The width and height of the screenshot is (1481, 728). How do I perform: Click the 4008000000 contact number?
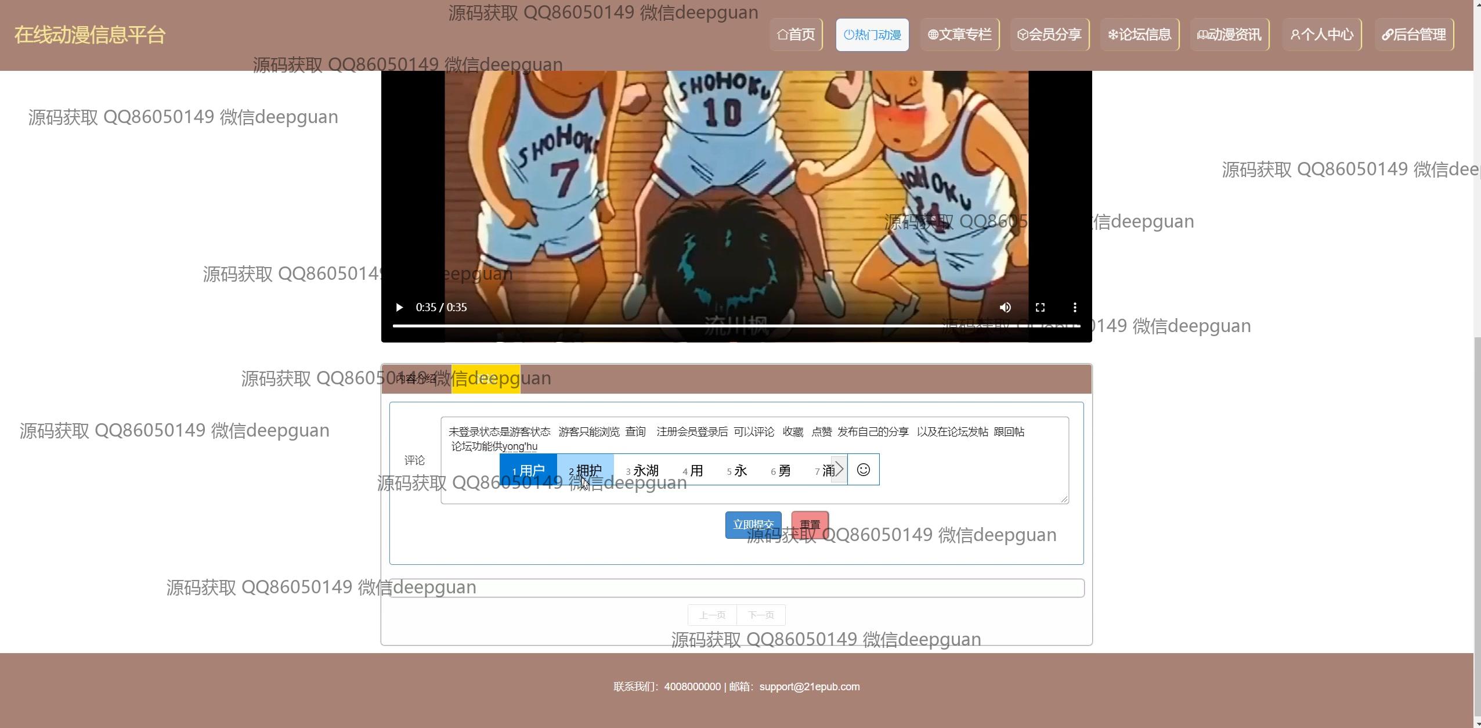tap(692, 686)
